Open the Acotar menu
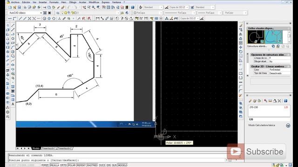 pos(82,2)
